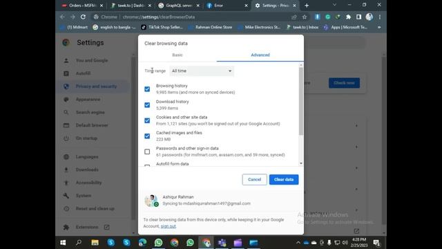Open the tawk.to Dashboard browser tab
Screen dimensions: 442x249
[x=131, y=6]
